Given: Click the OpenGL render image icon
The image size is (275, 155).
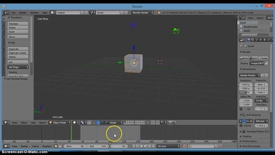Looking at the screenshot, I should (x=170, y=122).
